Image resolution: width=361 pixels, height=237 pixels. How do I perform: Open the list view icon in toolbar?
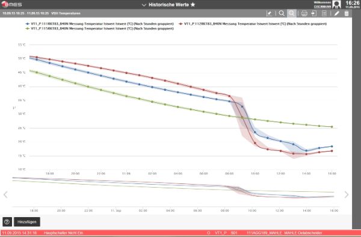(x=324, y=13)
